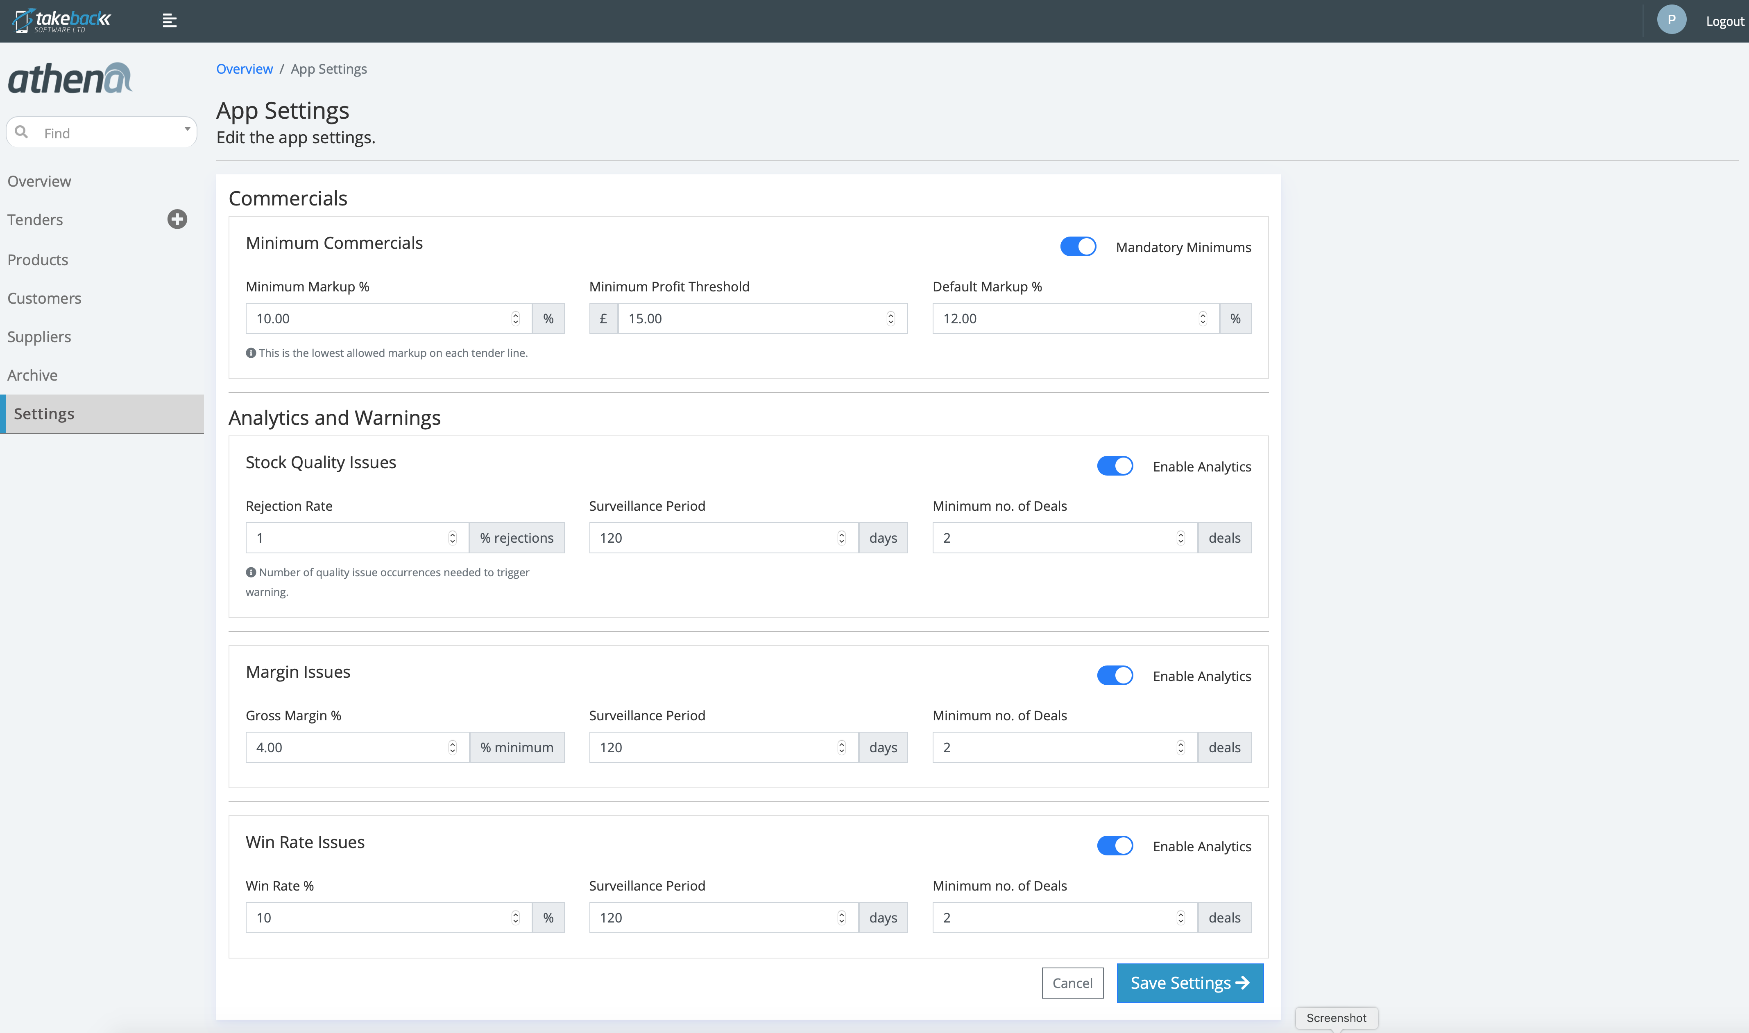
Task: Click the '£' currency prefix label
Action: pyautogui.click(x=603, y=318)
